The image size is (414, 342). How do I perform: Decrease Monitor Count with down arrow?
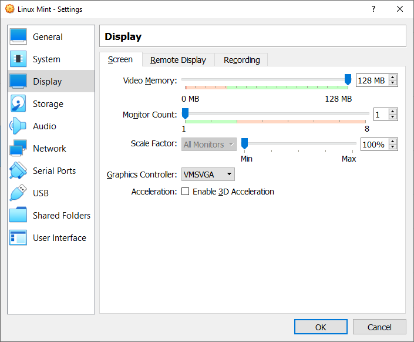point(393,117)
